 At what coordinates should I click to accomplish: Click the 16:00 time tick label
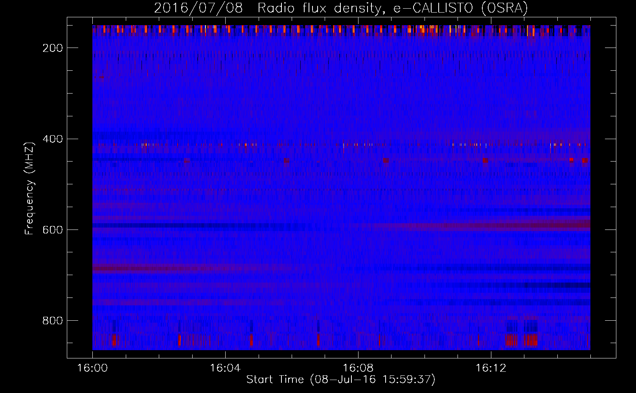click(x=92, y=368)
